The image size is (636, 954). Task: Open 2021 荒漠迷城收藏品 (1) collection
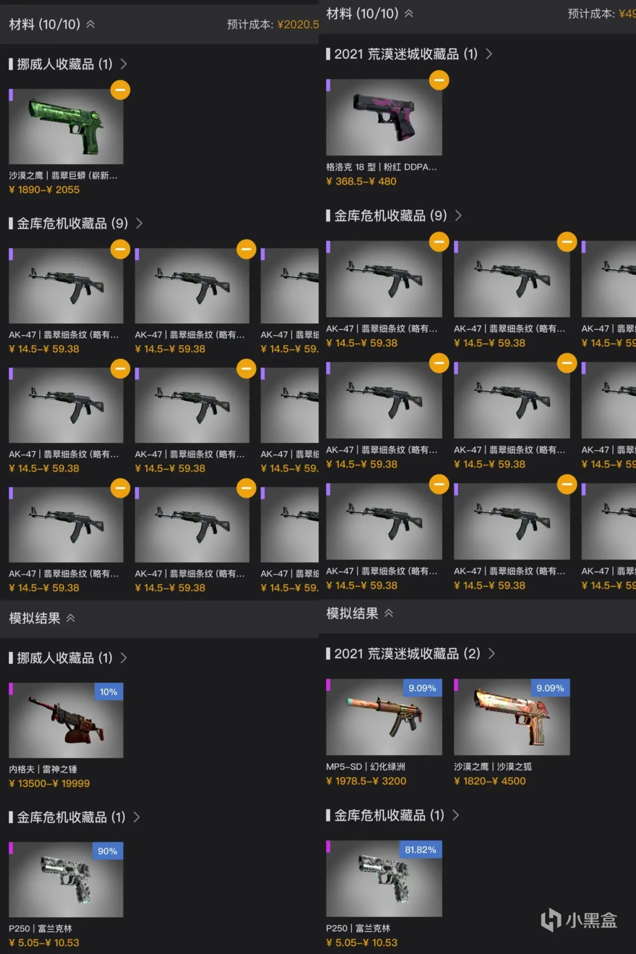pyautogui.click(x=409, y=54)
